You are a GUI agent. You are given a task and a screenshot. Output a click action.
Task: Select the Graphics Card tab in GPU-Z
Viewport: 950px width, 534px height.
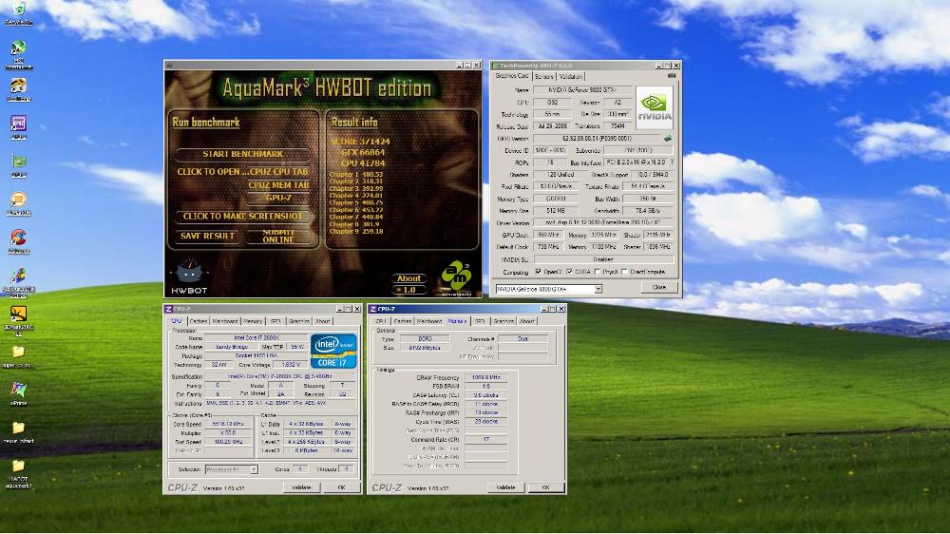point(512,76)
